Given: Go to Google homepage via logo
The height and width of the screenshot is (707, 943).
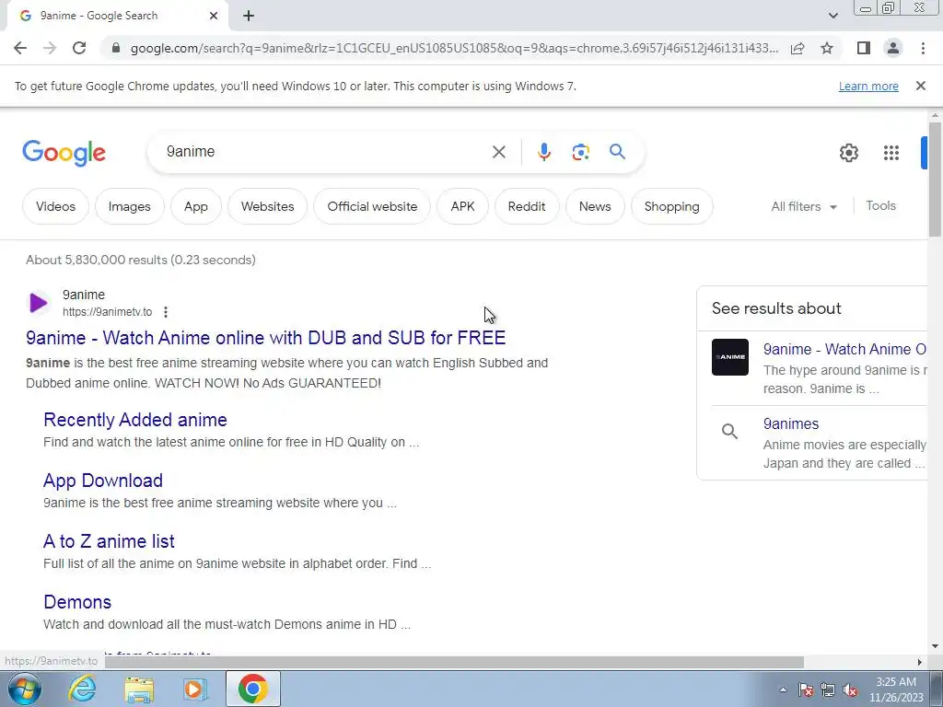Looking at the screenshot, I should pos(64,153).
